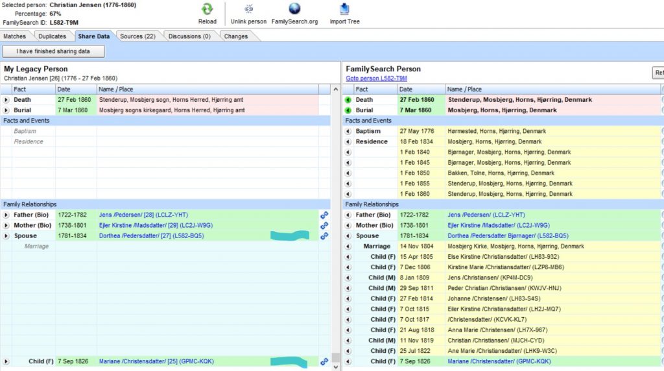Viewport: 664px width, 371px height.
Task: Select Legacy Baptism placeholder row
Action: click(165, 131)
